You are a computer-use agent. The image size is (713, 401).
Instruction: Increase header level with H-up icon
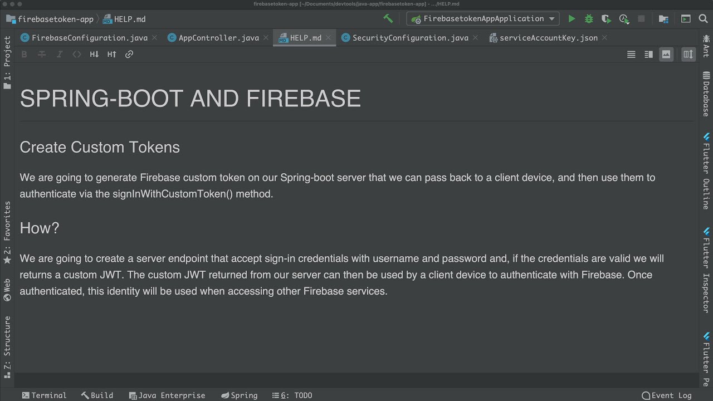[111, 54]
